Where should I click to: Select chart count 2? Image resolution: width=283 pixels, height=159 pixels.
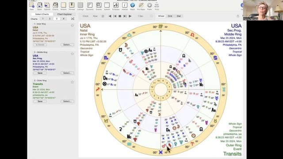[50, 19]
